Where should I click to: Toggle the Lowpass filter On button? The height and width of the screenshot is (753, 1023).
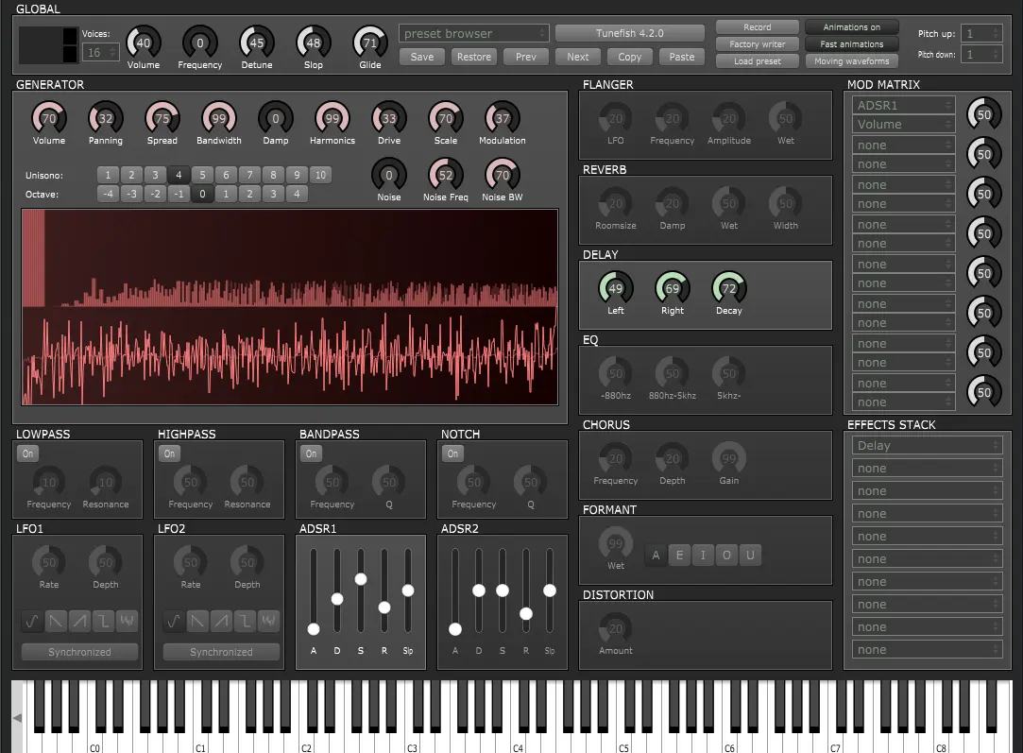27,454
